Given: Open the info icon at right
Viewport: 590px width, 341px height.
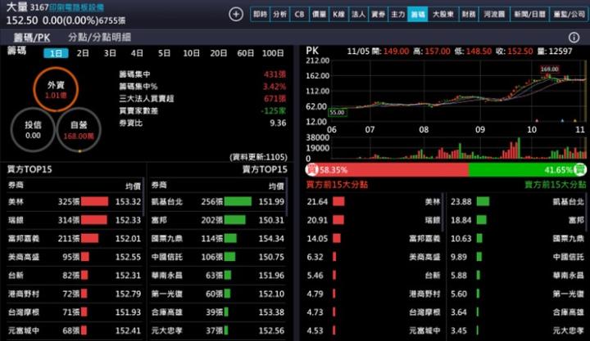Looking at the screenshot, I should [x=574, y=38].
